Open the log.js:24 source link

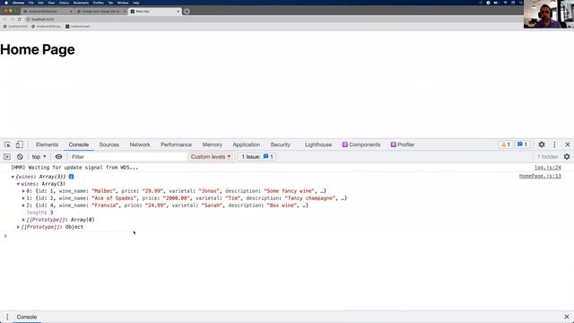pyautogui.click(x=548, y=168)
